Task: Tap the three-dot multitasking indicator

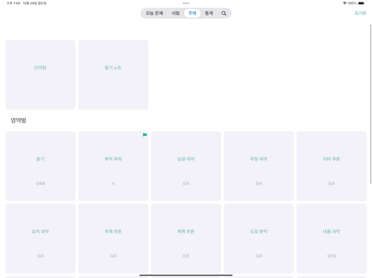Action: pyautogui.click(x=186, y=3)
